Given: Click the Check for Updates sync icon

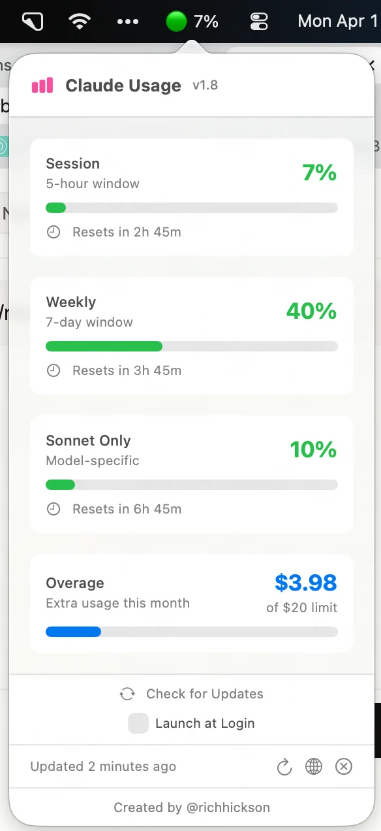Looking at the screenshot, I should coord(127,694).
